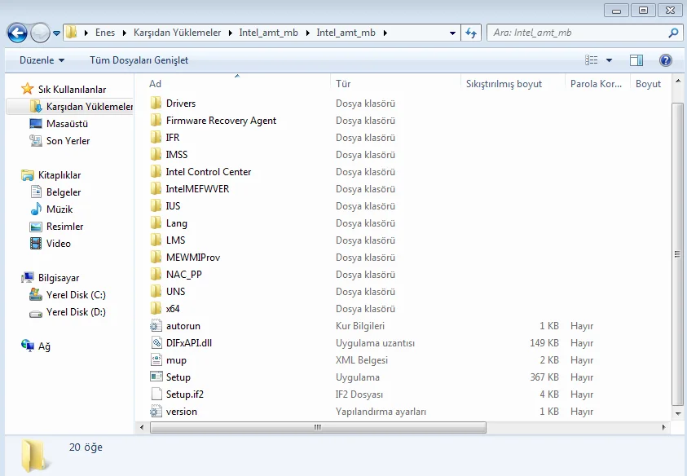This screenshot has width=687, height=476.
Task: Select the LMS folder icon
Action: 156,240
